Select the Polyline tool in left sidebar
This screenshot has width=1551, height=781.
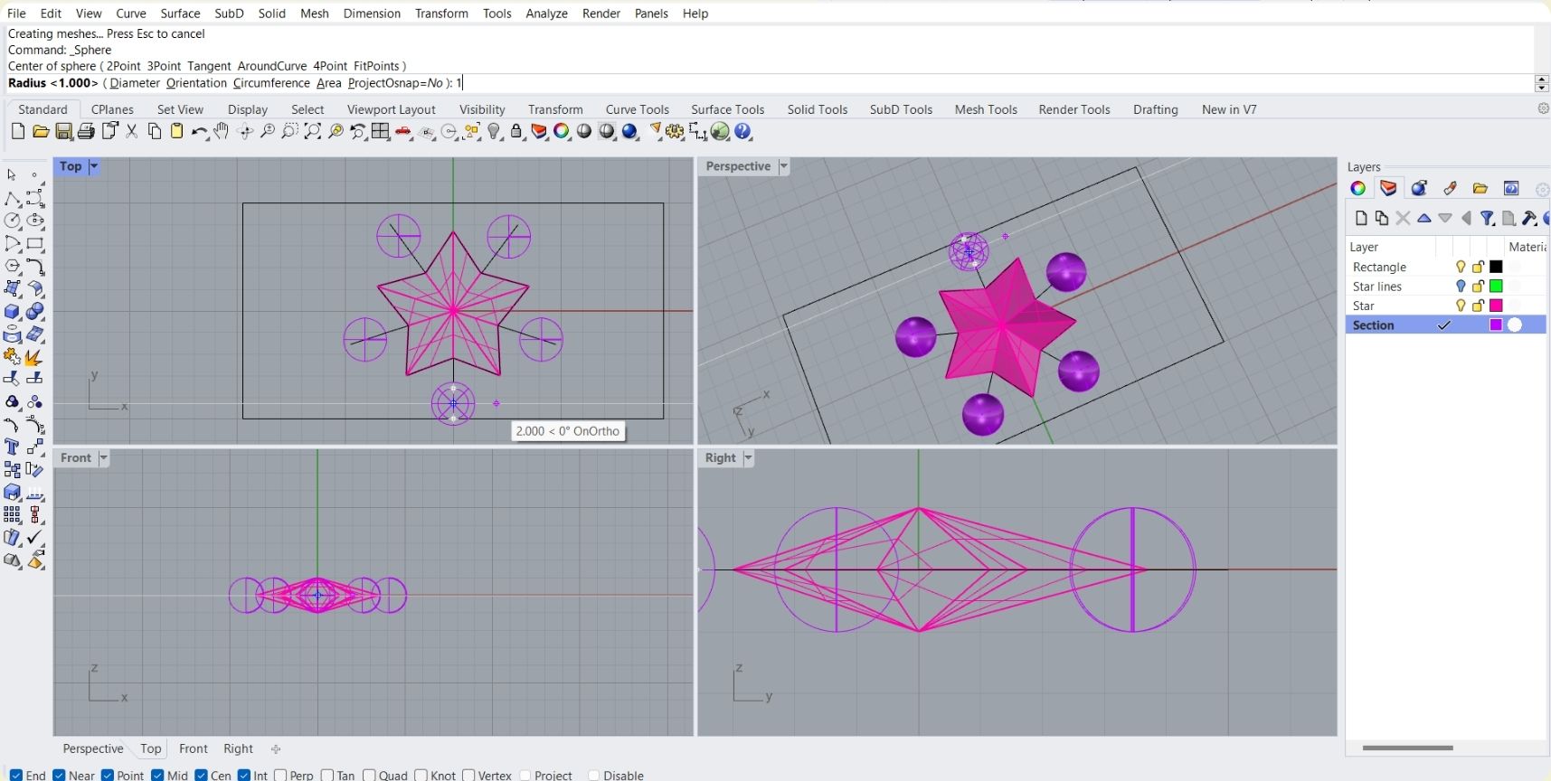pos(13,198)
